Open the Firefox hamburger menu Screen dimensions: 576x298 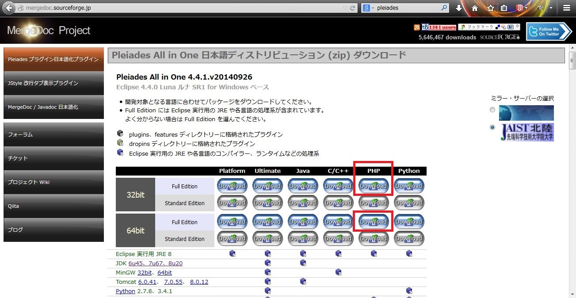pos(567,8)
